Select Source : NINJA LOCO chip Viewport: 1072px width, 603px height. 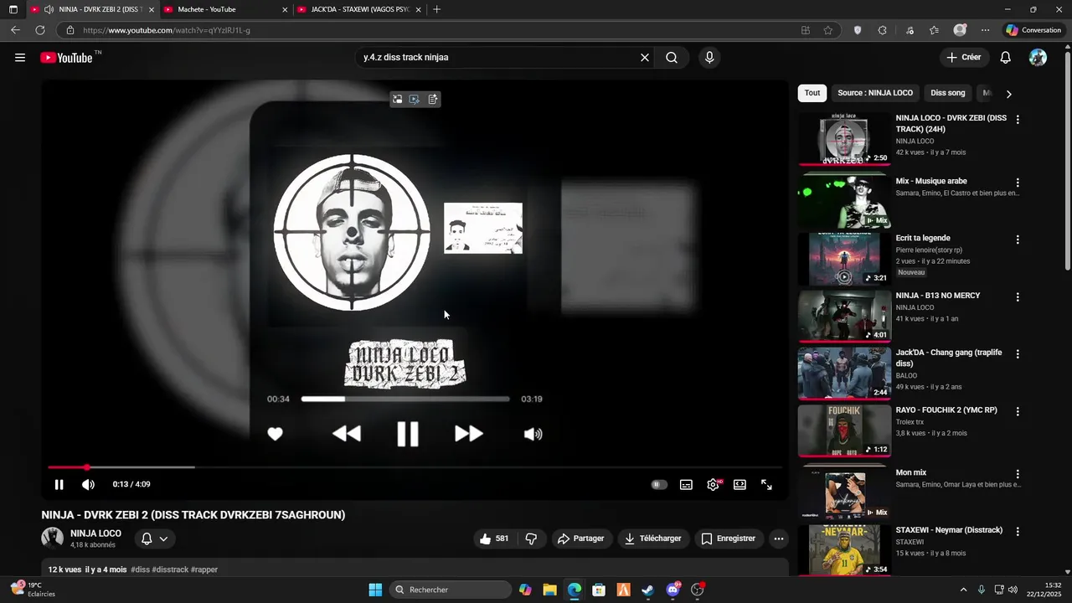point(875,93)
